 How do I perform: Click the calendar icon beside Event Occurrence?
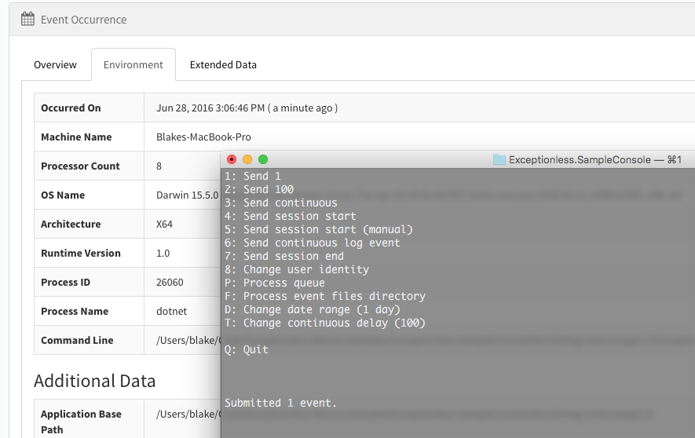click(27, 19)
